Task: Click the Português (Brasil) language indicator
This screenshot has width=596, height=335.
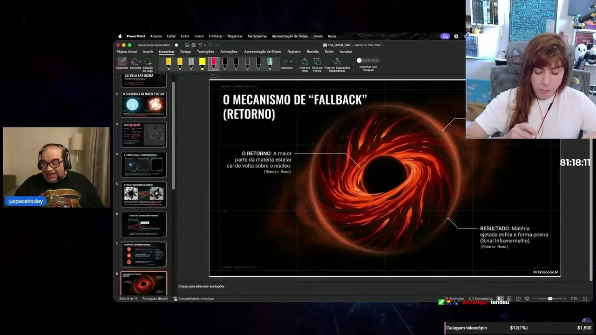Action: pos(155,298)
